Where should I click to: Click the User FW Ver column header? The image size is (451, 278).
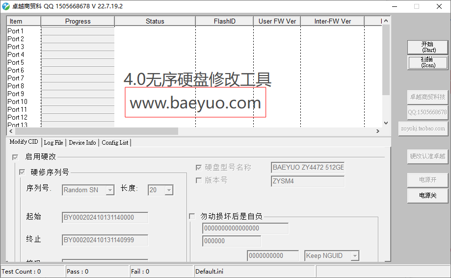[x=277, y=21]
